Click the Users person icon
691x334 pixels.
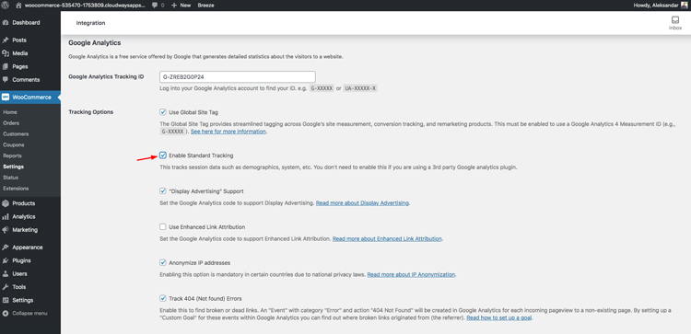tap(6, 273)
